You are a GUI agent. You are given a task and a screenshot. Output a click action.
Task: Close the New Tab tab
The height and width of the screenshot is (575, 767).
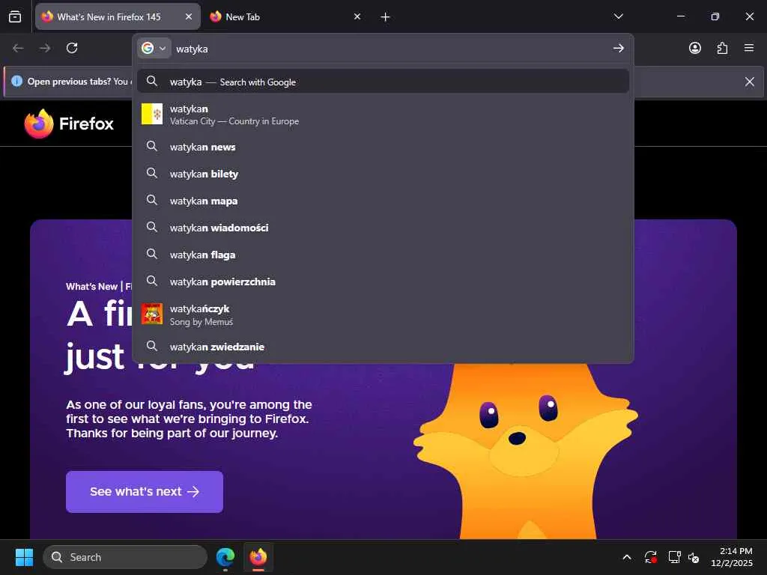[x=357, y=16]
